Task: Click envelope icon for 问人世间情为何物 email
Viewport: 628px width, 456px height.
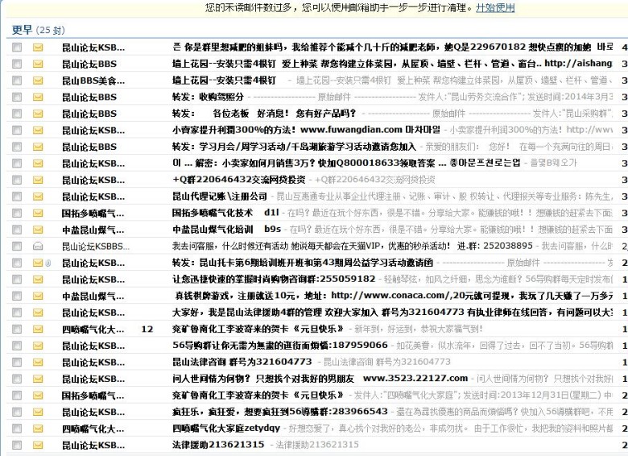Action: click(x=38, y=379)
